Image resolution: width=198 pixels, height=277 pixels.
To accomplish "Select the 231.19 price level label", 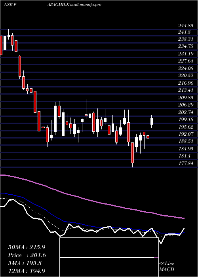I will [x=185, y=53].
